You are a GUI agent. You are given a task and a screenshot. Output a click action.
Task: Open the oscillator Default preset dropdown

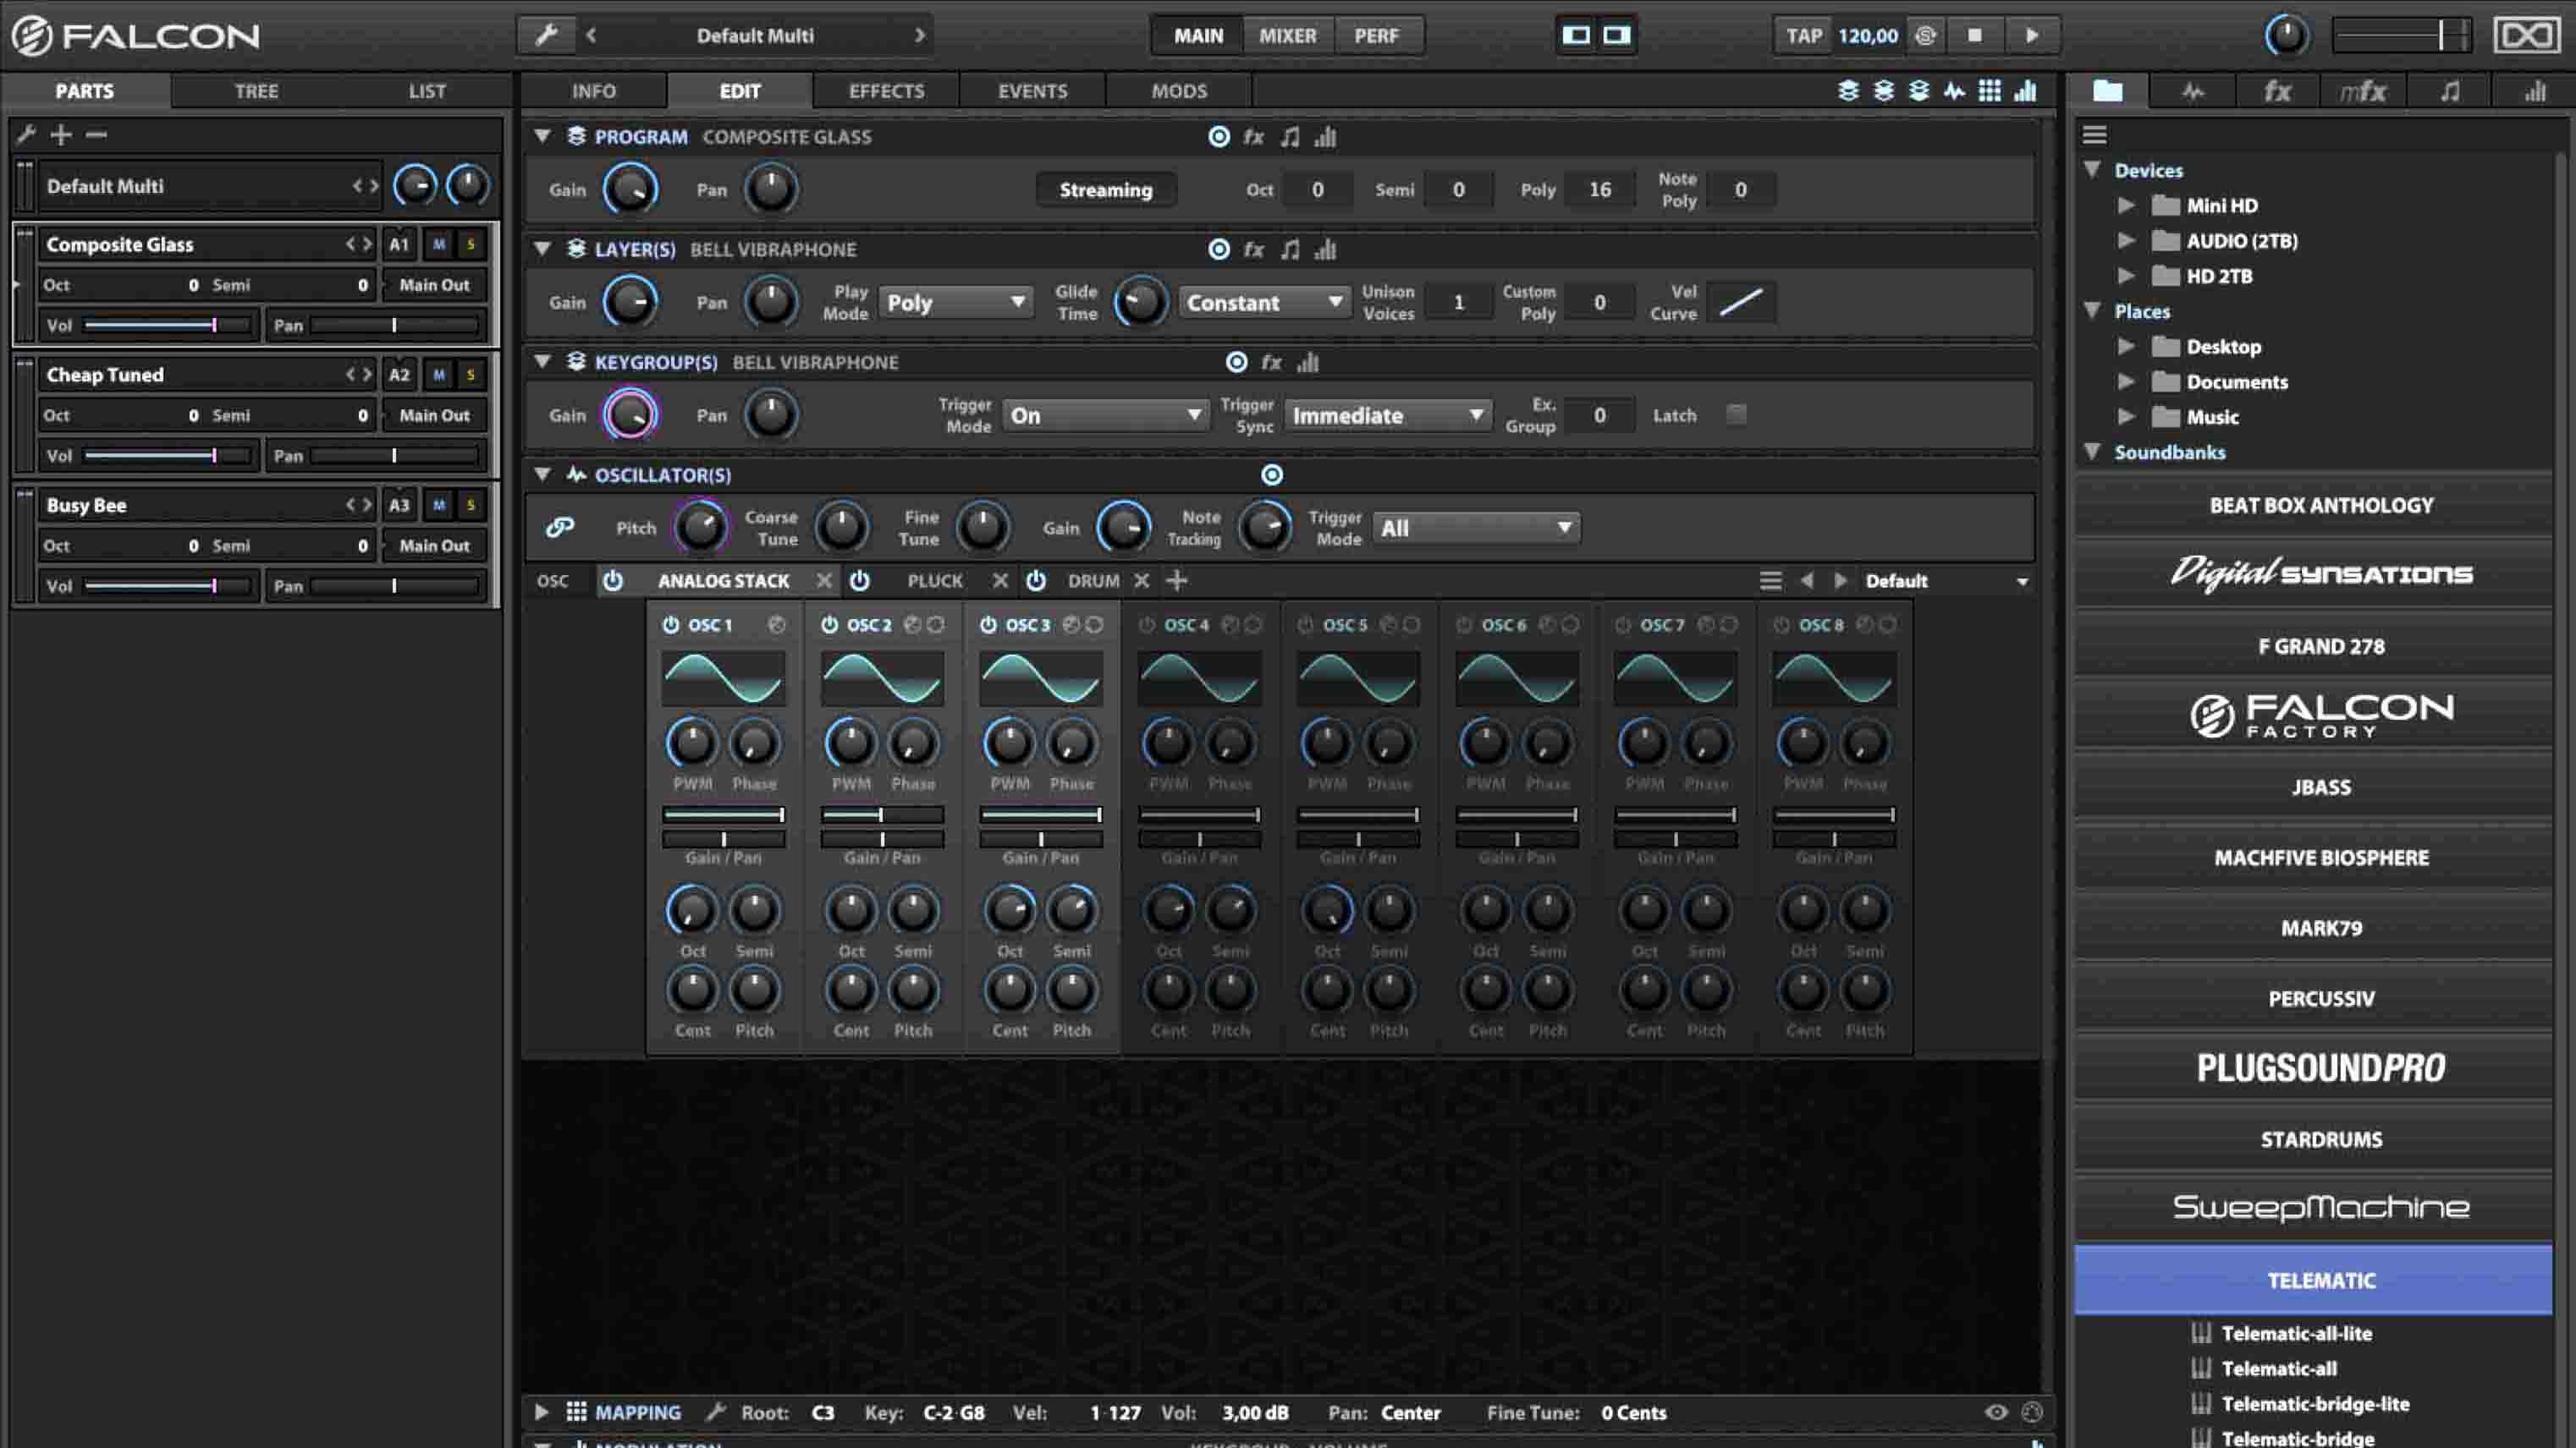pos(1946,580)
